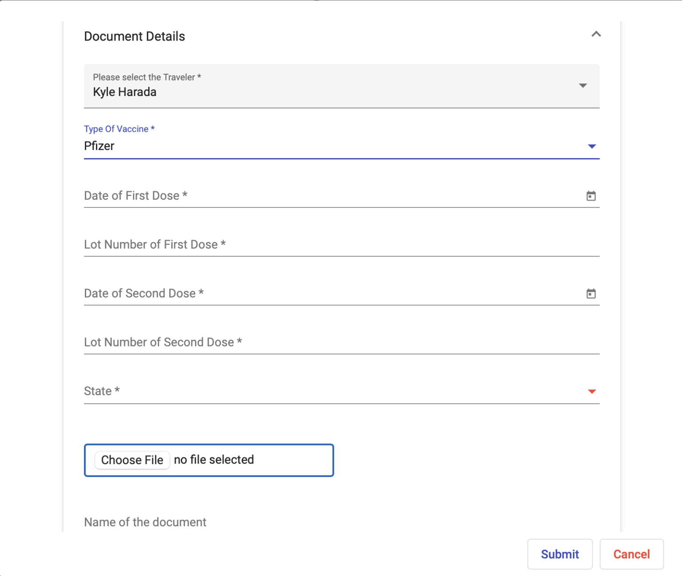Viewport: 682px width, 576px height.
Task: Click the 'no file selected' text
Action: [x=214, y=460]
